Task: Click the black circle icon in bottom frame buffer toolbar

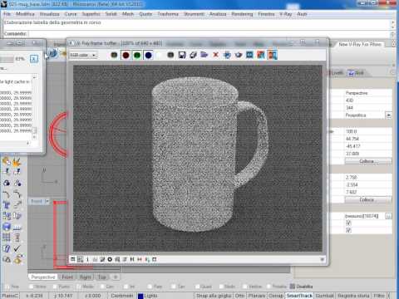Action: 110,259
